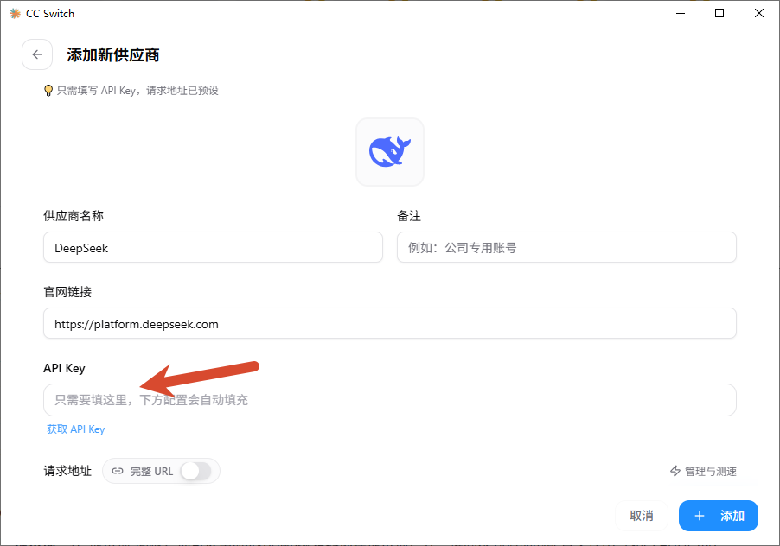This screenshot has height=546, width=780.
Task: Click the 备注 notes input field
Action: click(566, 247)
